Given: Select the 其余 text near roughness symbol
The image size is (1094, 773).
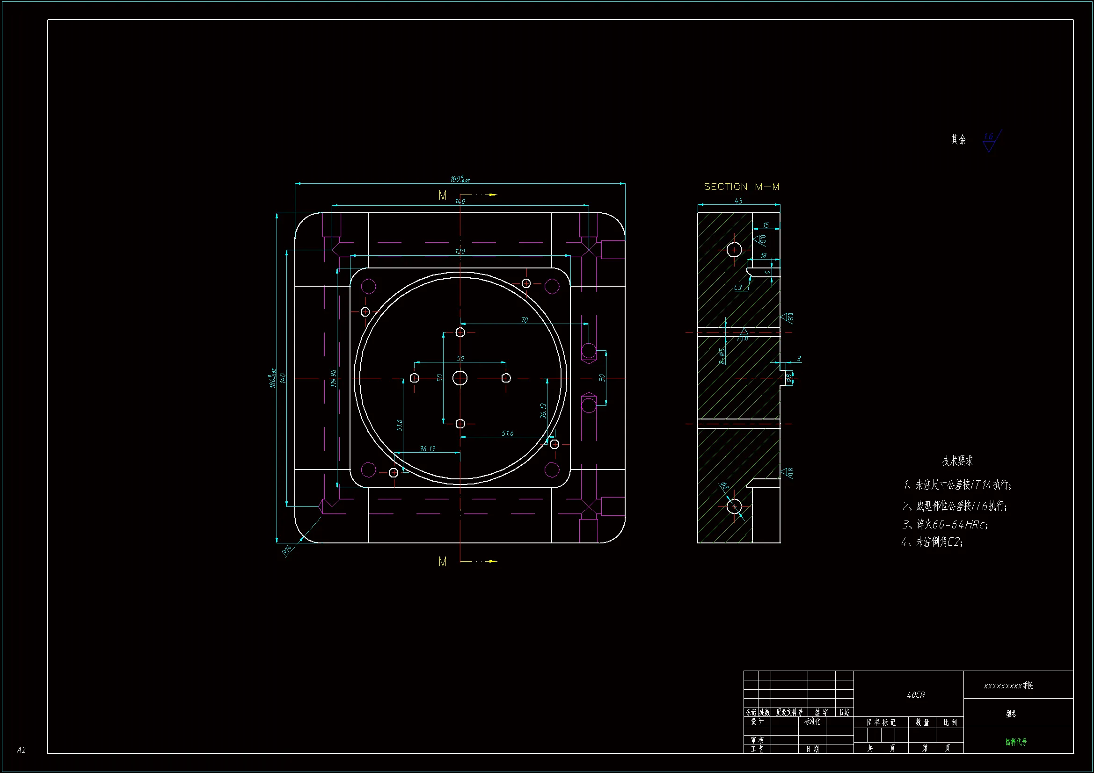Looking at the screenshot, I should [x=959, y=139].
